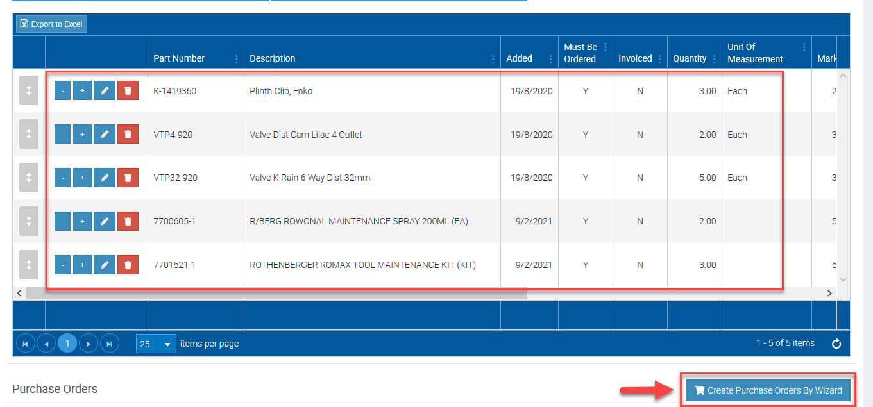873x407 pixels.
Task: Refresh the parts grid
Action: click(836, 344)
